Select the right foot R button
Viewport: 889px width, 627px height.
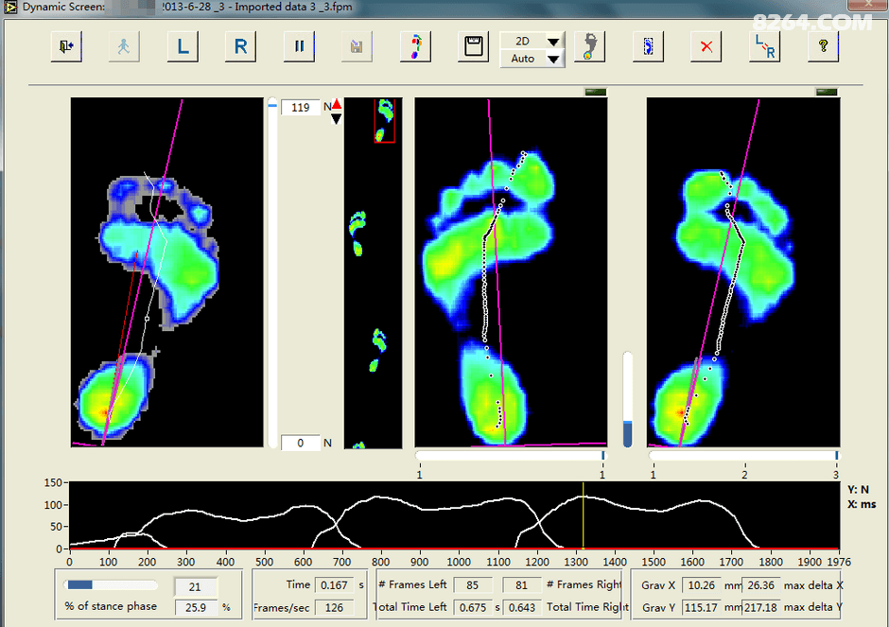click(241, 46)
